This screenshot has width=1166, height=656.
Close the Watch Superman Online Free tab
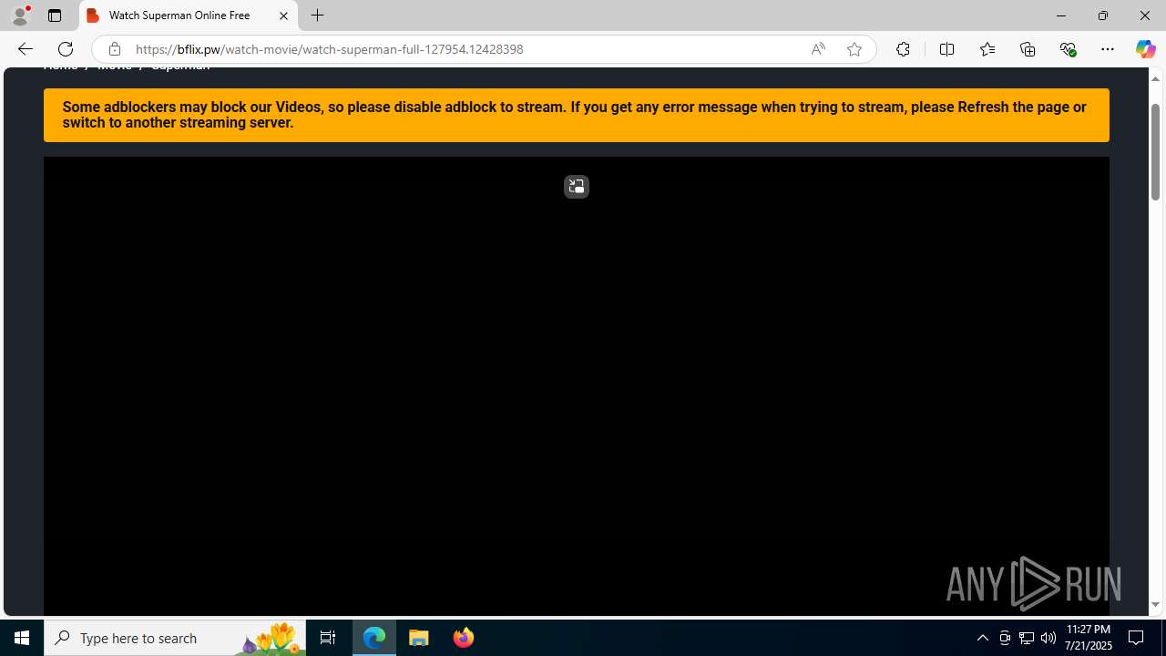click(283, 15)
